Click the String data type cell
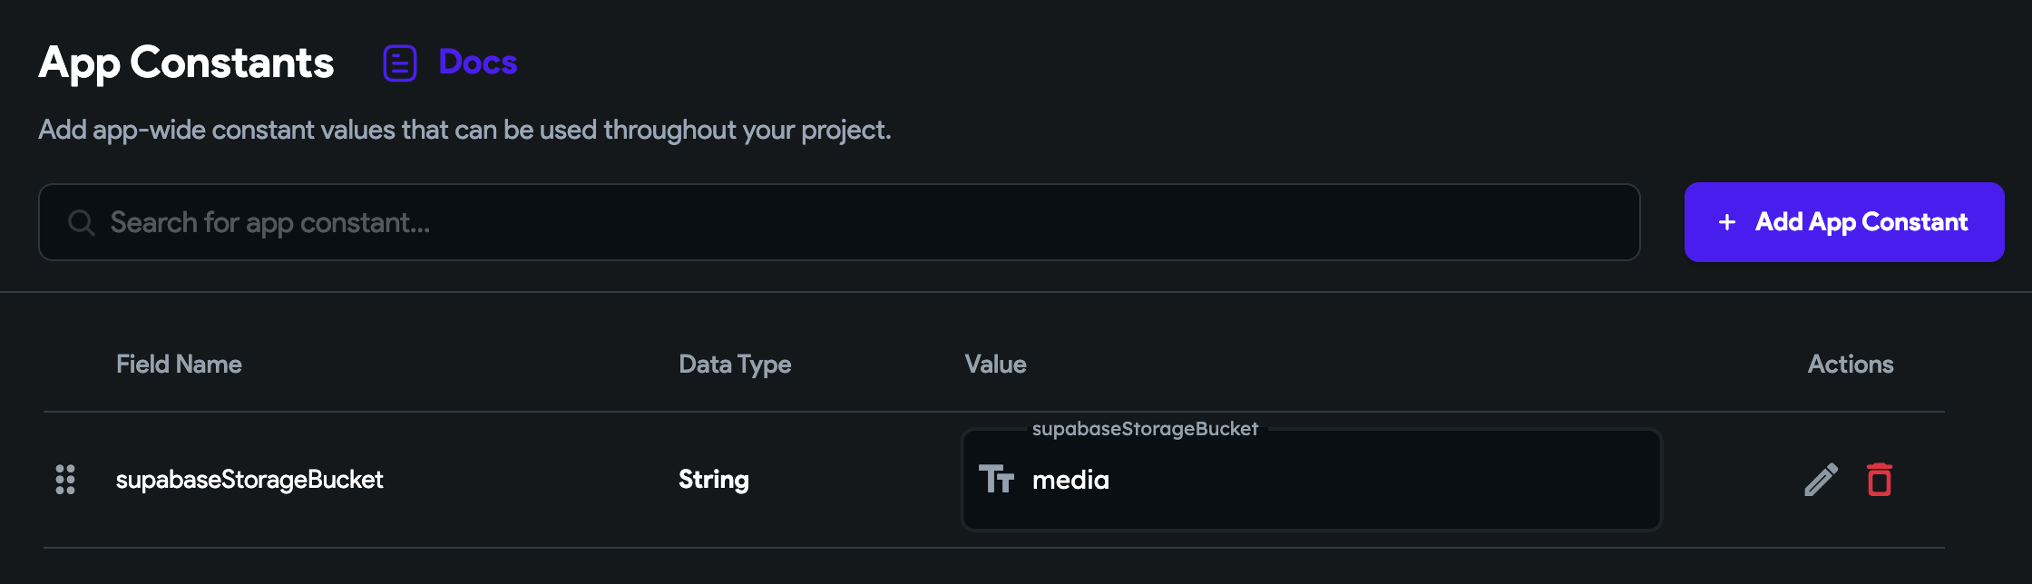2032x584 pixels. [714, 480]
